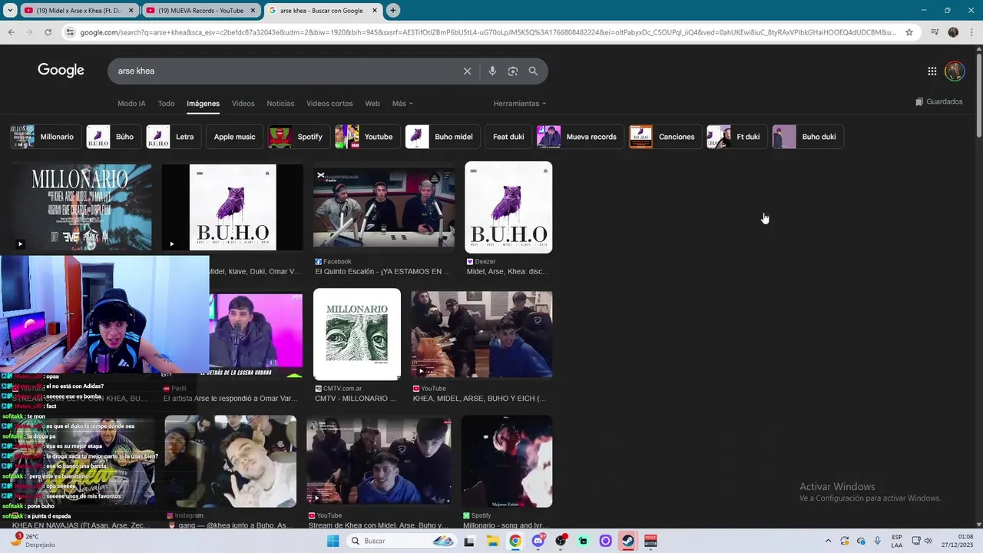Open Discord from the taskbar

pyautogui.click(x=538, y=541)
